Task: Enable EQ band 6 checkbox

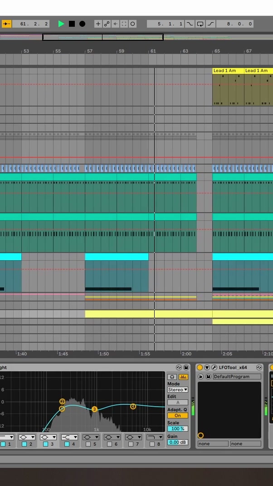Action: tap(109, 444)
